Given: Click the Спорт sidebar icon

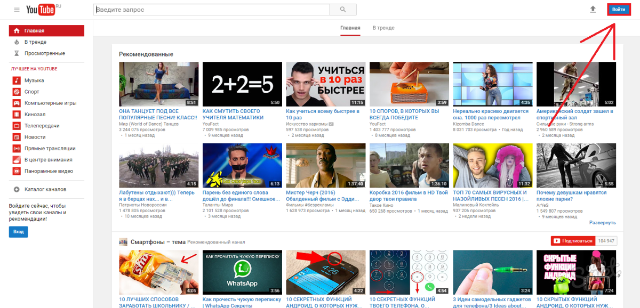Looking at the screenshot, I should click(x=17, y=92).
